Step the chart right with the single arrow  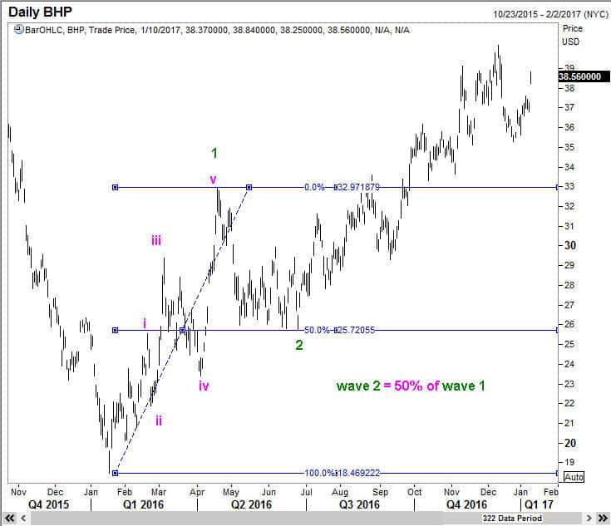click(589, 518)
